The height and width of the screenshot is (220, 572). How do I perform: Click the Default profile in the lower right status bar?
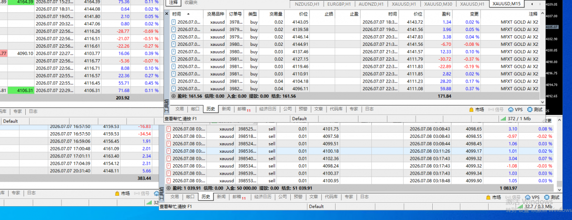coord(316,206)
